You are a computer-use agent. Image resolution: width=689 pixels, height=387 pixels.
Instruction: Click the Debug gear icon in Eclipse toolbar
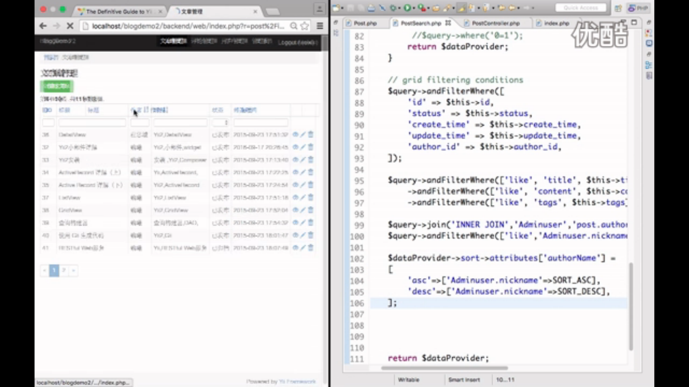click(x=393, y=8)
